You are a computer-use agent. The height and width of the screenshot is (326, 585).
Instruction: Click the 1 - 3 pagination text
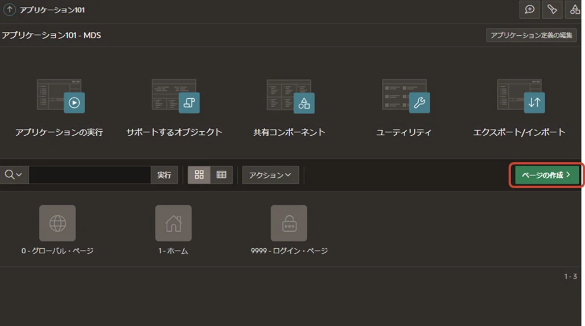pyautogui.click(x=570, y=276)
